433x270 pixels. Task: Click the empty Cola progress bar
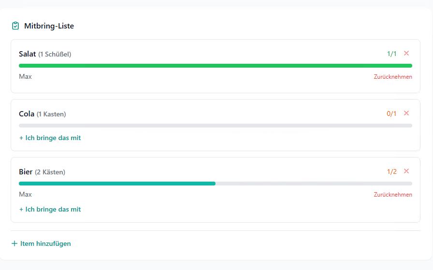coord(216,126)
